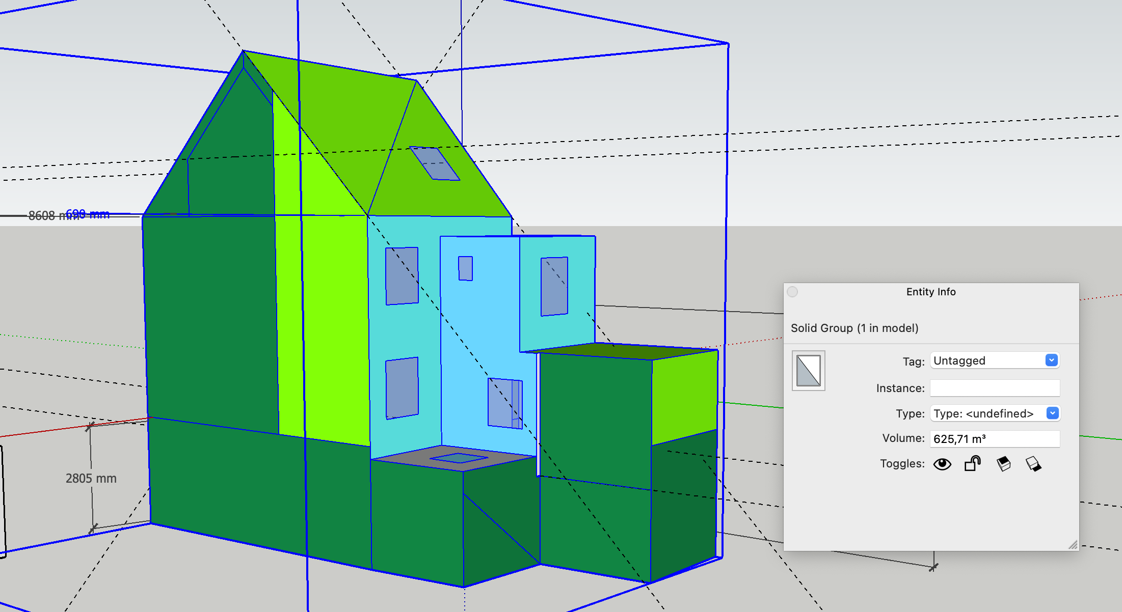Click the Toggles label in Entity Info
The image size is (1122, 612).
coord(902,464)
